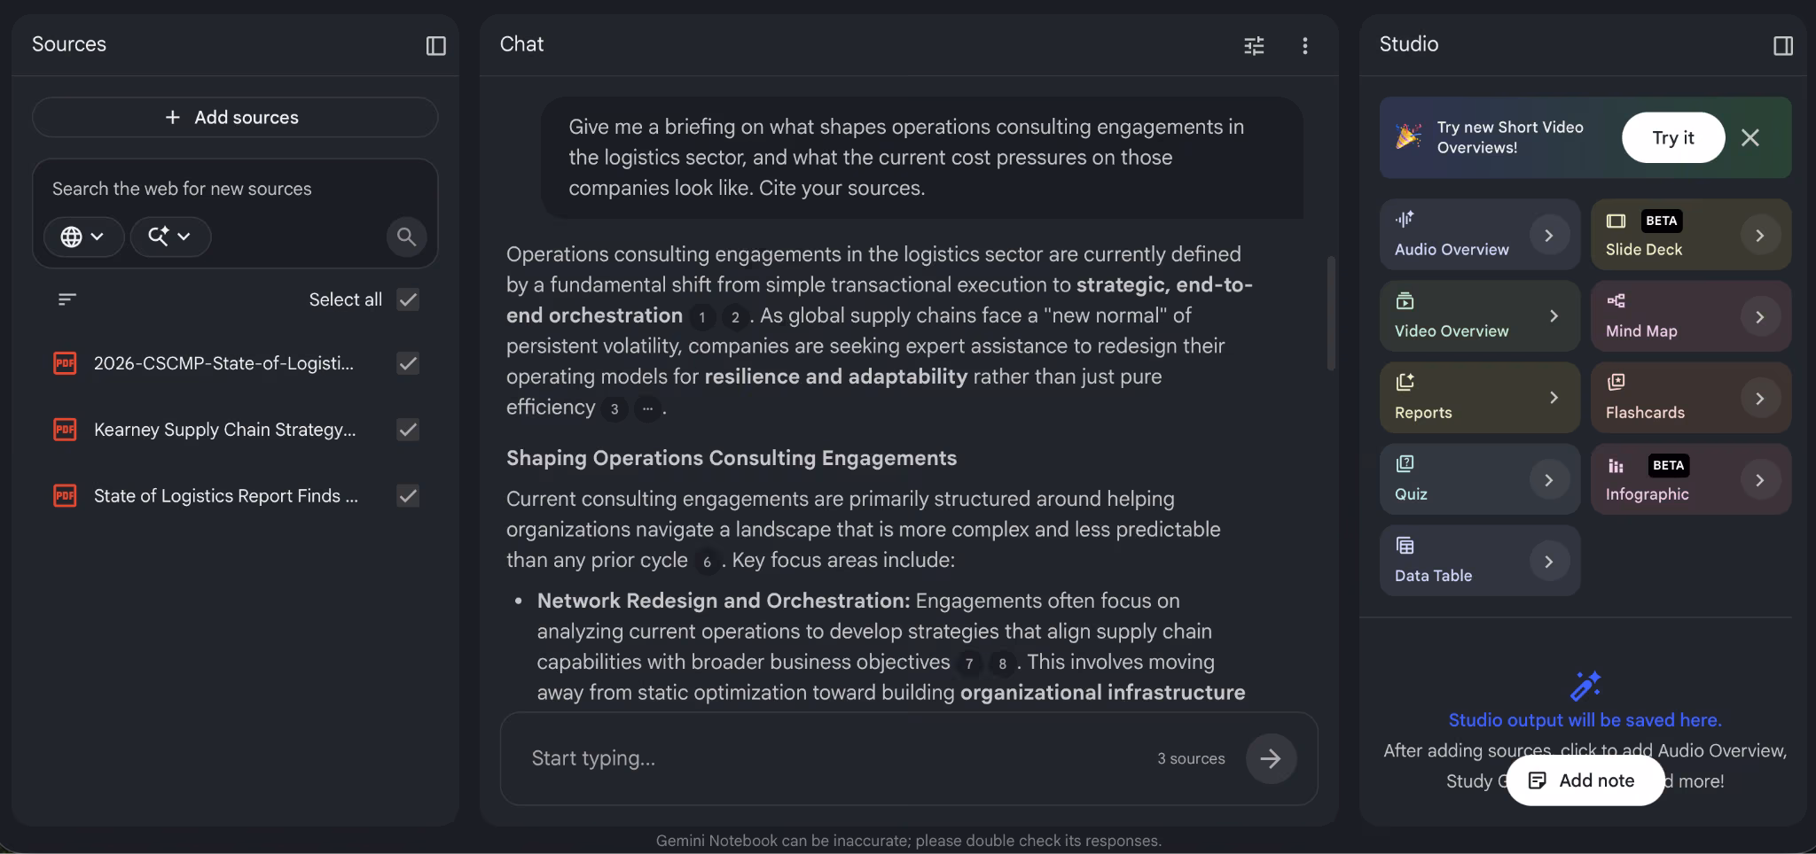Click the Try it button
The height and width of the screenshot is (854, 1816).
tap(1673, 137)
